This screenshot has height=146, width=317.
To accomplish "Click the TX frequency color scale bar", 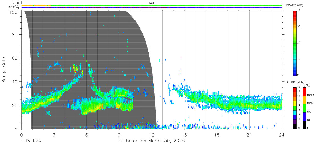I will (x=295, y=108).
